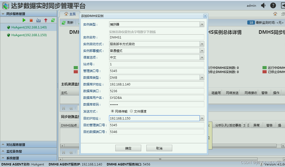Image resolution: width=285 pixels, height=167 pixels.
Task: Click the 站点号 input field
Action: coord(156,64)
